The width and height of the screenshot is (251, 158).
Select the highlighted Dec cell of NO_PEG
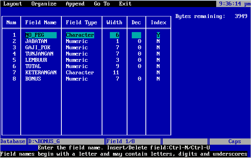click(136, 35)
